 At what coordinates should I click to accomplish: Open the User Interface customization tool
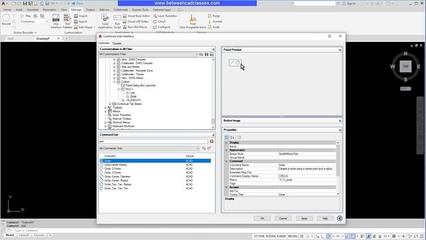pos(56,21)
